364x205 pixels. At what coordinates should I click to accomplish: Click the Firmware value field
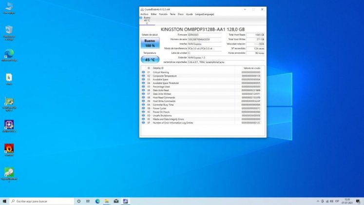click(205, 35)
